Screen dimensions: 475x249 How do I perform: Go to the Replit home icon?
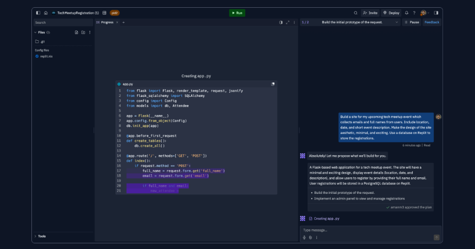click(46, 13)
